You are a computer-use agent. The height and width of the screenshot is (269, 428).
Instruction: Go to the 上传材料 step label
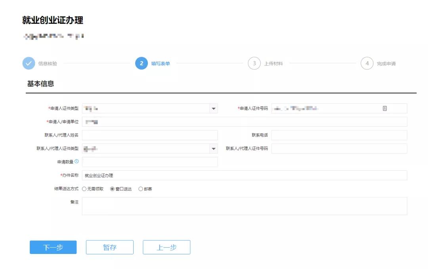point(274,63)
